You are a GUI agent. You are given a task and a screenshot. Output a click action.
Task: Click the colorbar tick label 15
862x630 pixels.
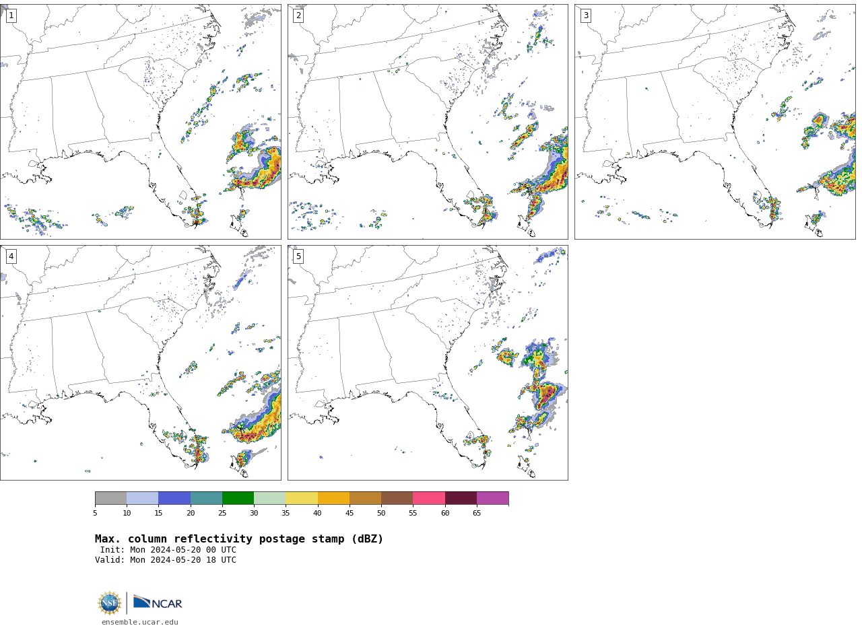click(158, 514)
